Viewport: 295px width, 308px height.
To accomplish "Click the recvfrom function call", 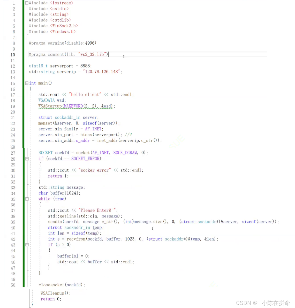I will [x=76, y=239].
